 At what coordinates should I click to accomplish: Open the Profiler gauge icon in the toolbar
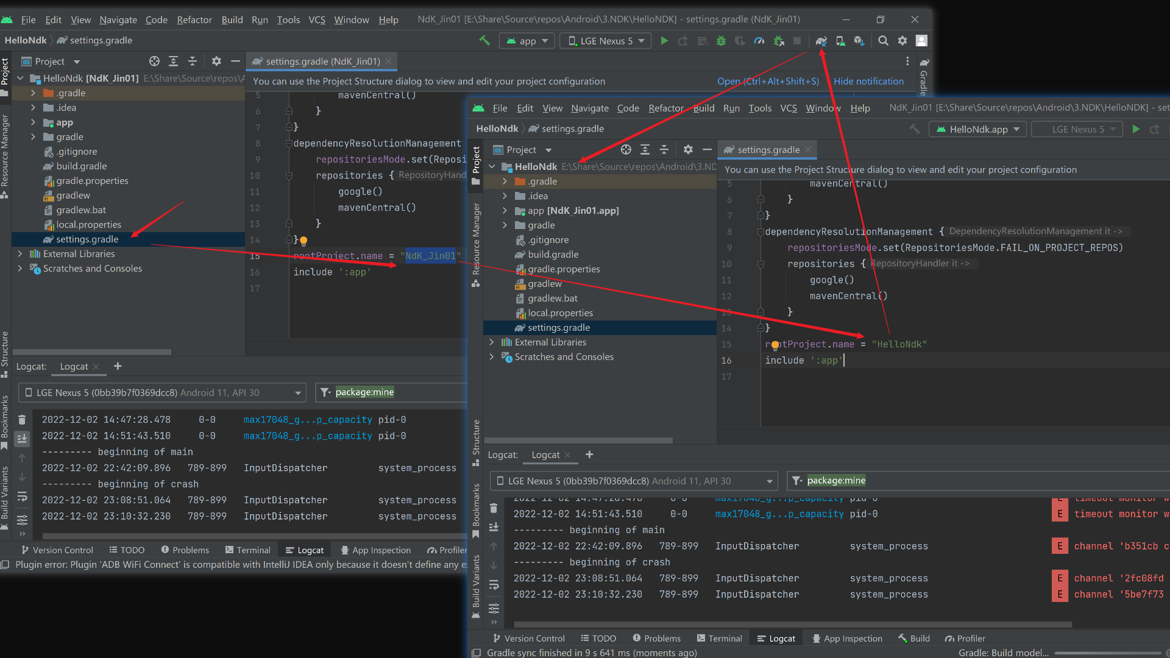click(x=759, y=41)
